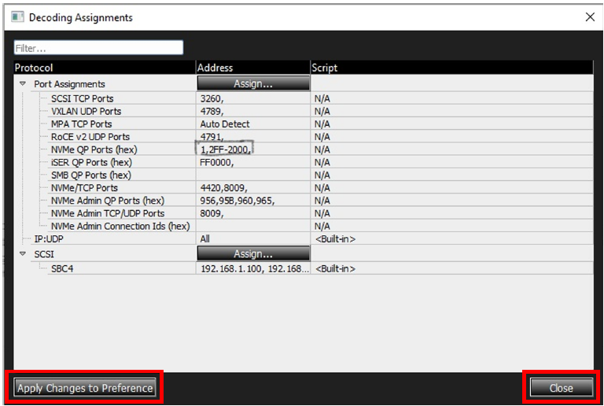Click Apply Changes to Preference button

tap(85, 388)
